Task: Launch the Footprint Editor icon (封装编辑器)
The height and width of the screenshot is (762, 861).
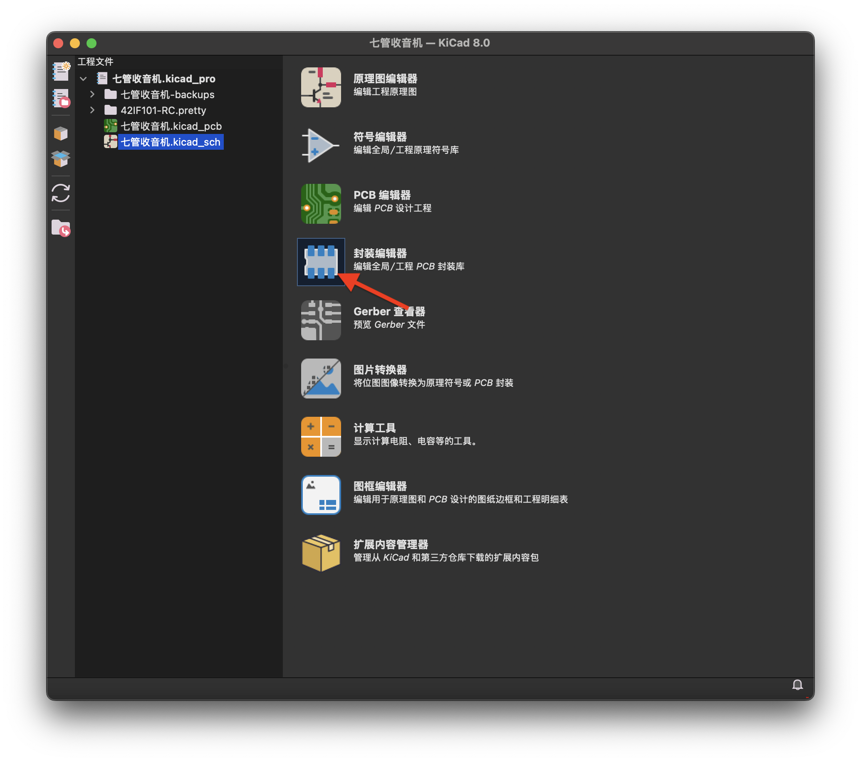Action: point(321,262)
